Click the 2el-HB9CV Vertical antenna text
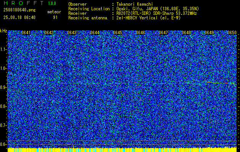This screenshot has width=240, height=152. [148, 18]
